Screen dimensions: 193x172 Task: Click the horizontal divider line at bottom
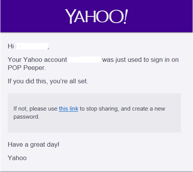coord(96,171)
